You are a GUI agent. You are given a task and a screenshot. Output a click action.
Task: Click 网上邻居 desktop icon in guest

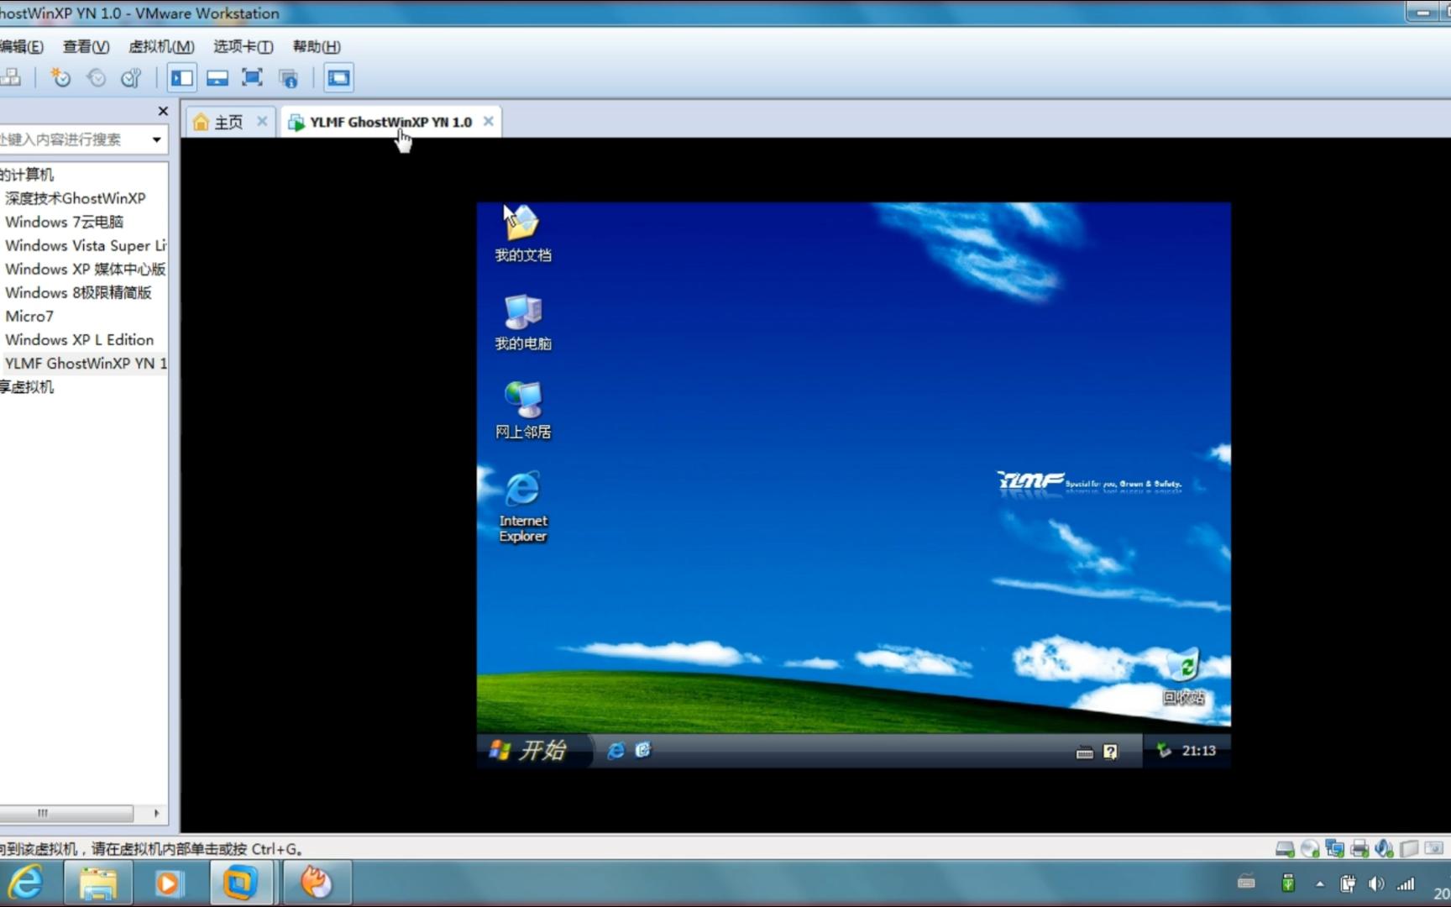pos(522,411)
